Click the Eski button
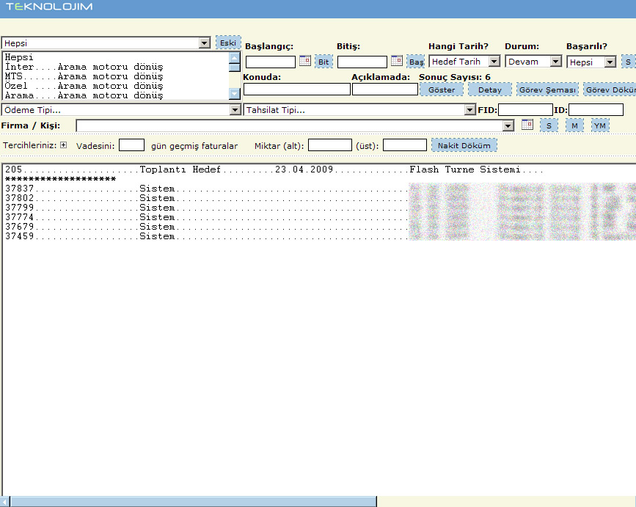The height and width of the screenshot is (507, 636). point(228,43)
